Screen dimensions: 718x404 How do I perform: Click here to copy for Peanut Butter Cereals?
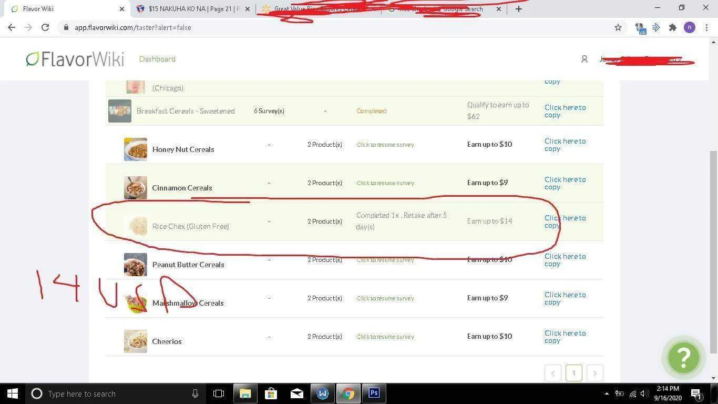[x=565, y=260]
